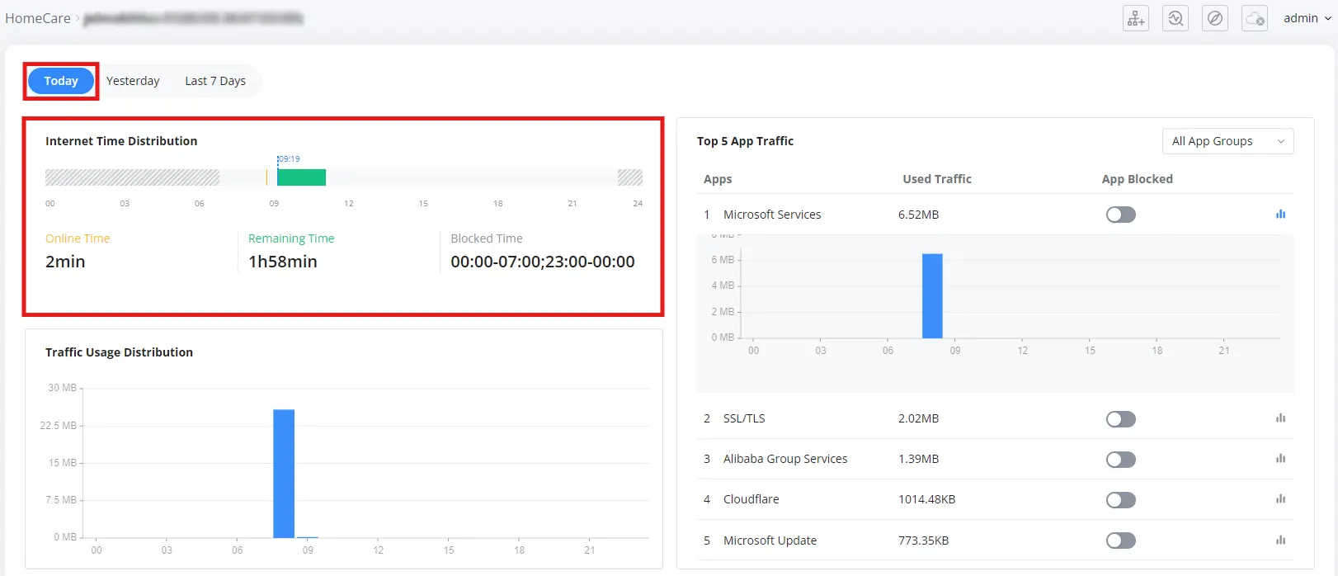The width and height of the screenshot is (1338, 576).
Task: Click the cloud status icon near admin
Action: click(1255, 18)
